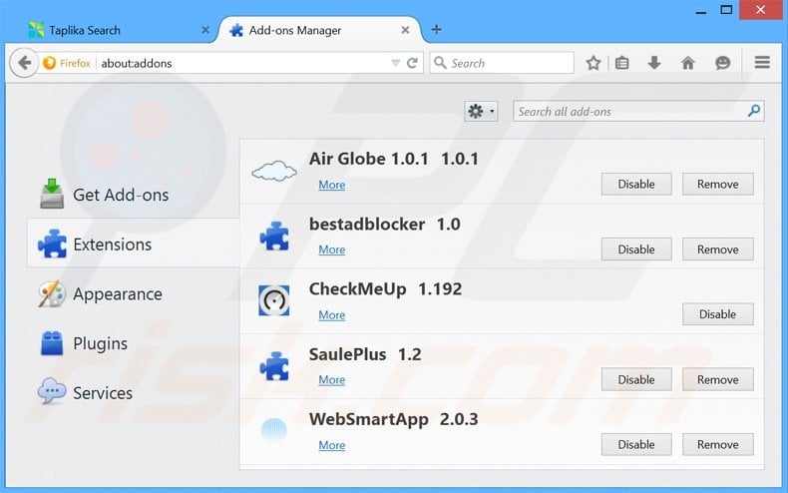Click the Plugins lego brick icon
The width and height of the screenshot is (788, 493).
point(52,343)
